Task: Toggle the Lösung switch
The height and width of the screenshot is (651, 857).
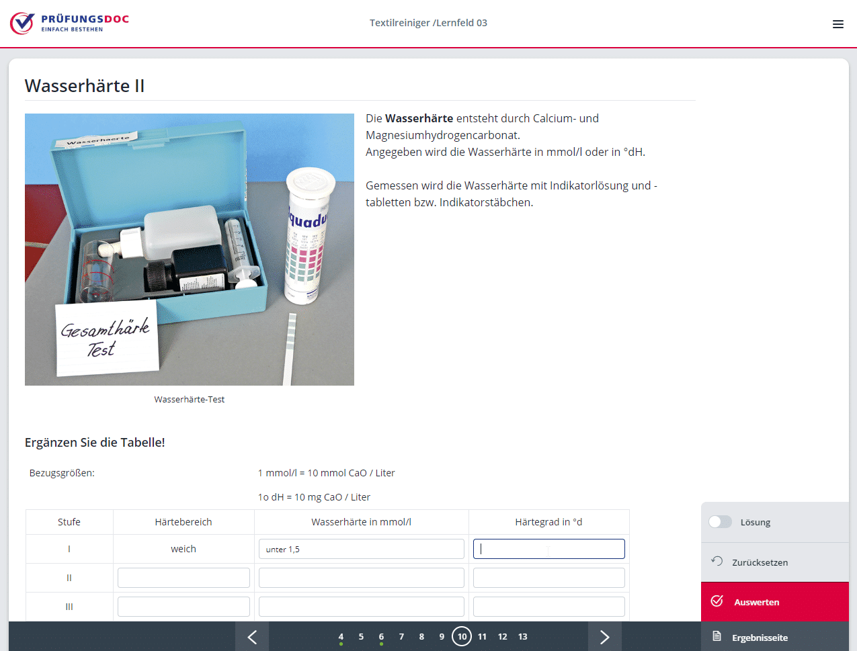Action: pyautogui.click(x=720, y=522)
